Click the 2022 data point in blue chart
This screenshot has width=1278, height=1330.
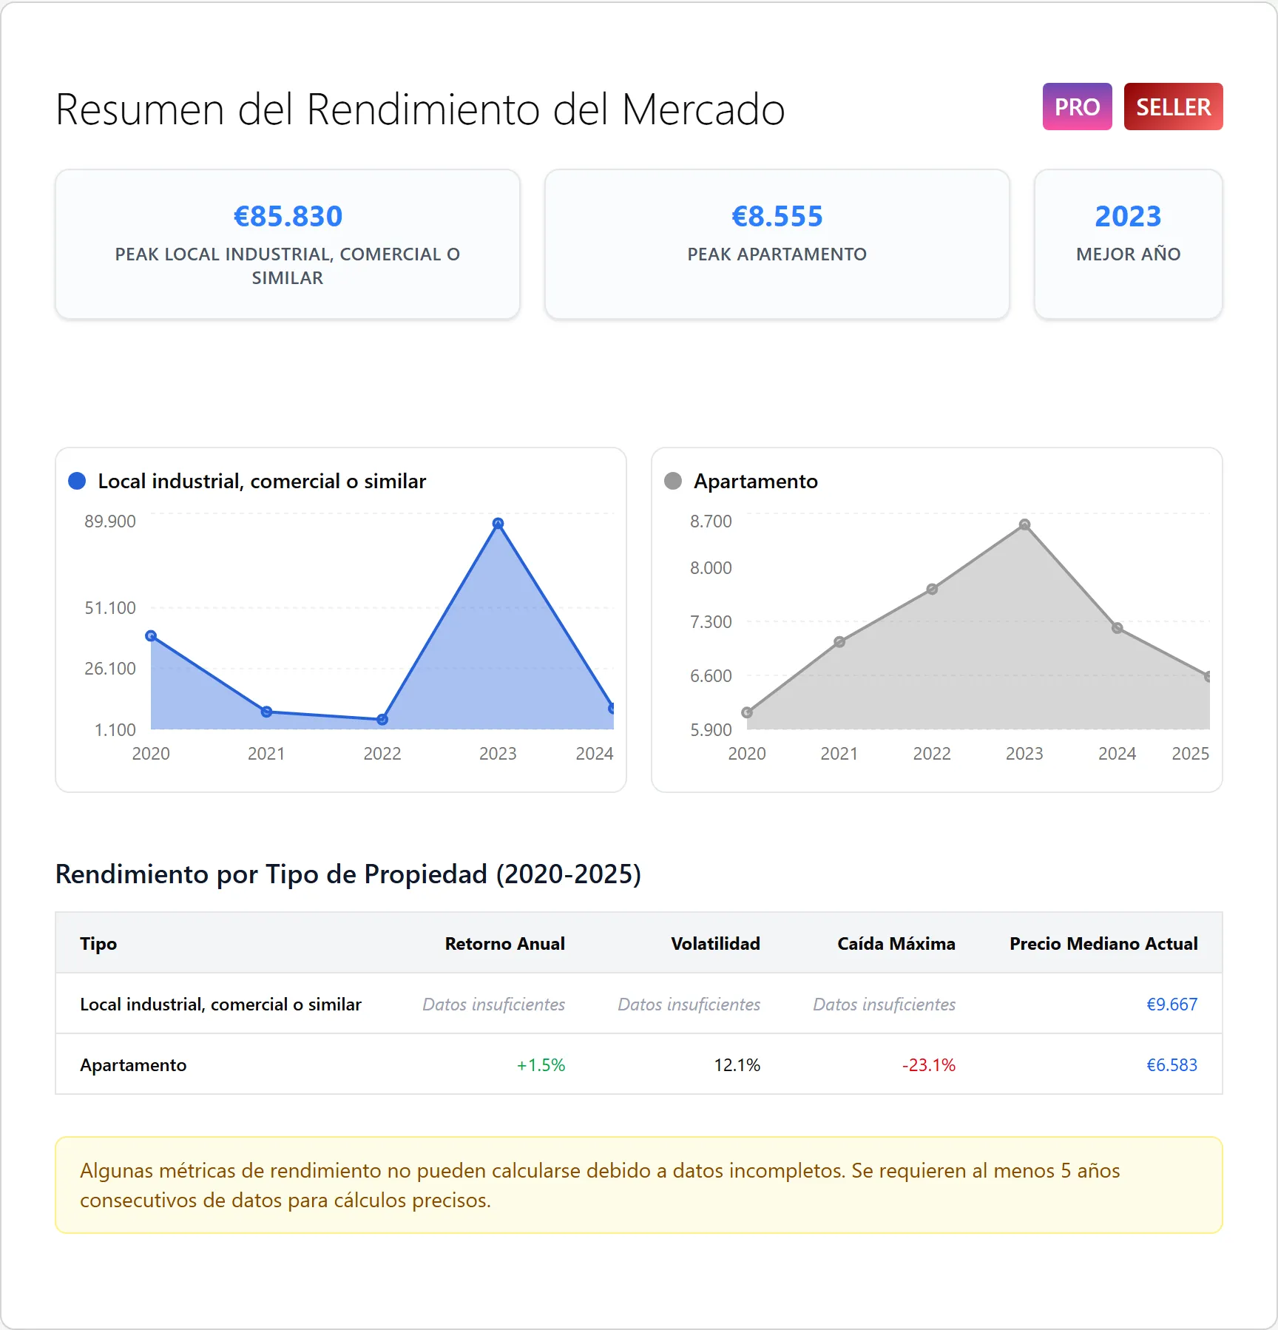click(x=382, y=719)
